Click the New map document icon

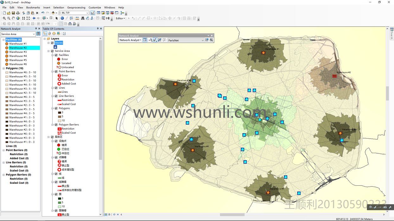click(x=4, y=13)
